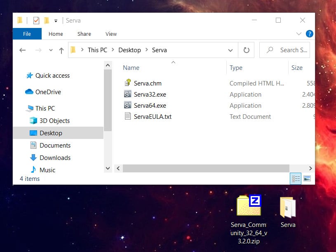336x252 pixels.
Task: Sort files by Size column
Action: coord(297,68)
